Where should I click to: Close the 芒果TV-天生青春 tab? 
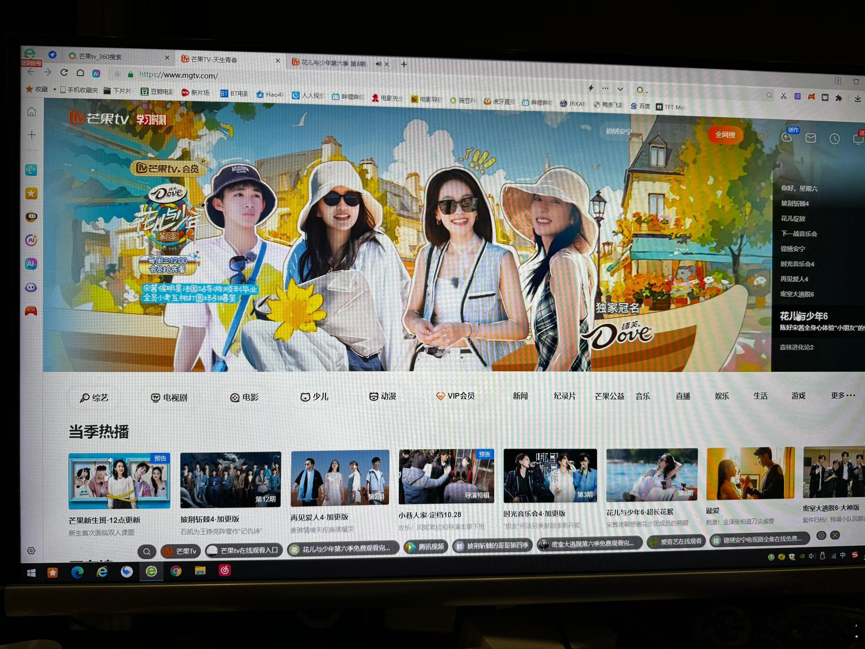(x=278, y=61)
